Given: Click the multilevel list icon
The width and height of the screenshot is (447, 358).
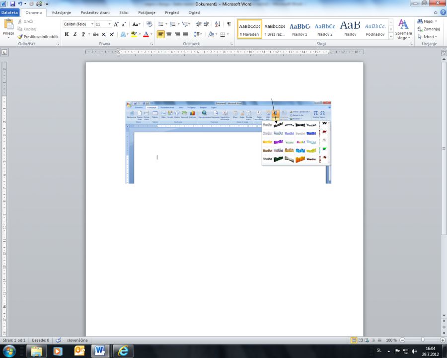Looking at the screenshot, I should point(185,24).
